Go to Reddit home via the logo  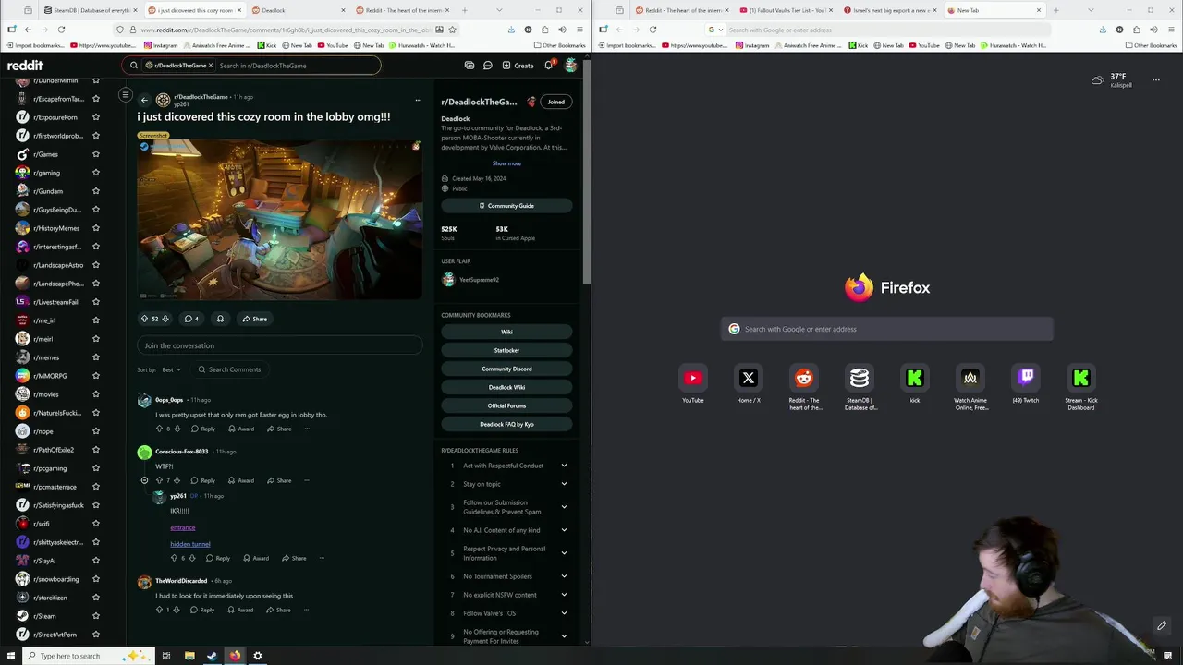[25, 66]
